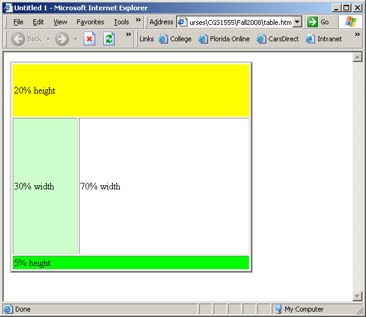Screen dimensions: 366x317
Task: Open the College link in Links bar
Action: [x=175, y=39]
